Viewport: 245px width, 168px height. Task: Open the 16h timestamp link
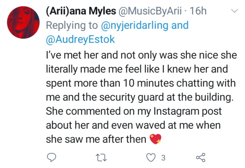[198, 11]
